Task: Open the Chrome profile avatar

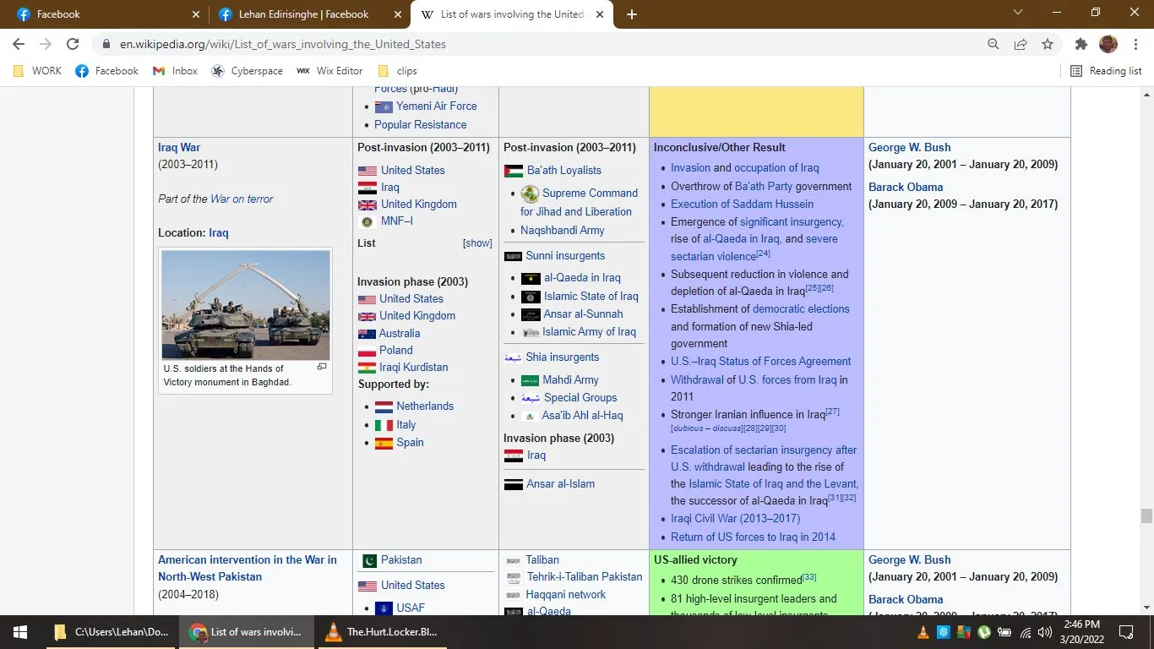Action: [1108, 44]
